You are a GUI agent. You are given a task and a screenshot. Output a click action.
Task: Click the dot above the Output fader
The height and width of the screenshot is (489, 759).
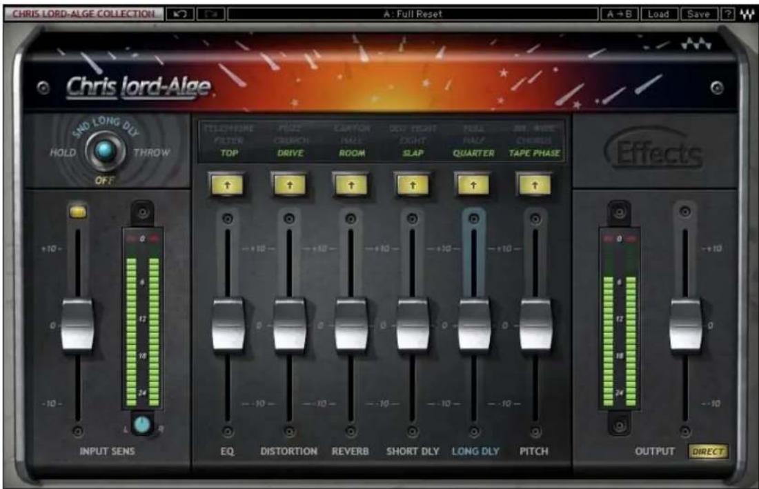685,211
